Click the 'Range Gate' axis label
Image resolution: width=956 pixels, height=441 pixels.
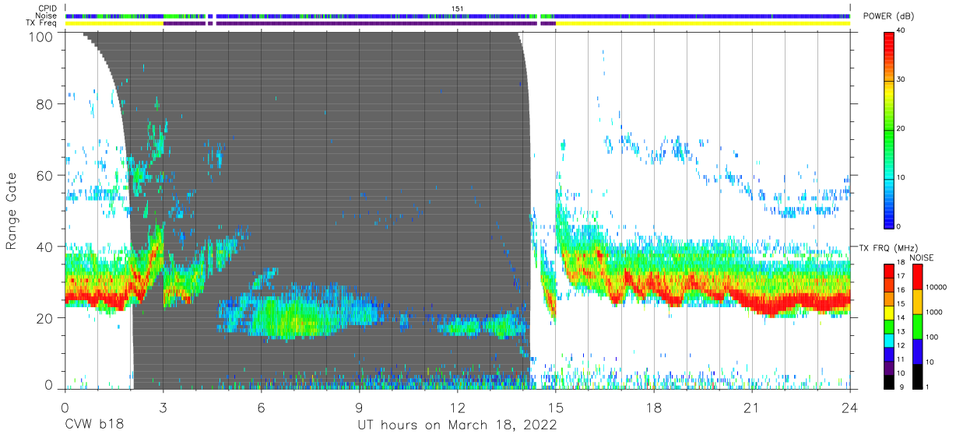[x=12, y=211]
